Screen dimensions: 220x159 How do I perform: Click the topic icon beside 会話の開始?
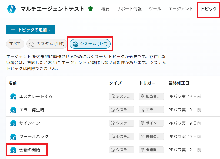tap(13, 150)
